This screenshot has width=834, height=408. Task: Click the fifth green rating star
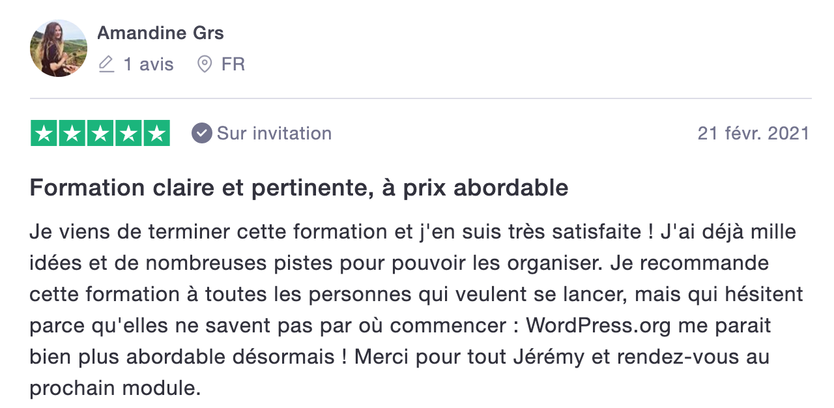[x=156, y=134]
